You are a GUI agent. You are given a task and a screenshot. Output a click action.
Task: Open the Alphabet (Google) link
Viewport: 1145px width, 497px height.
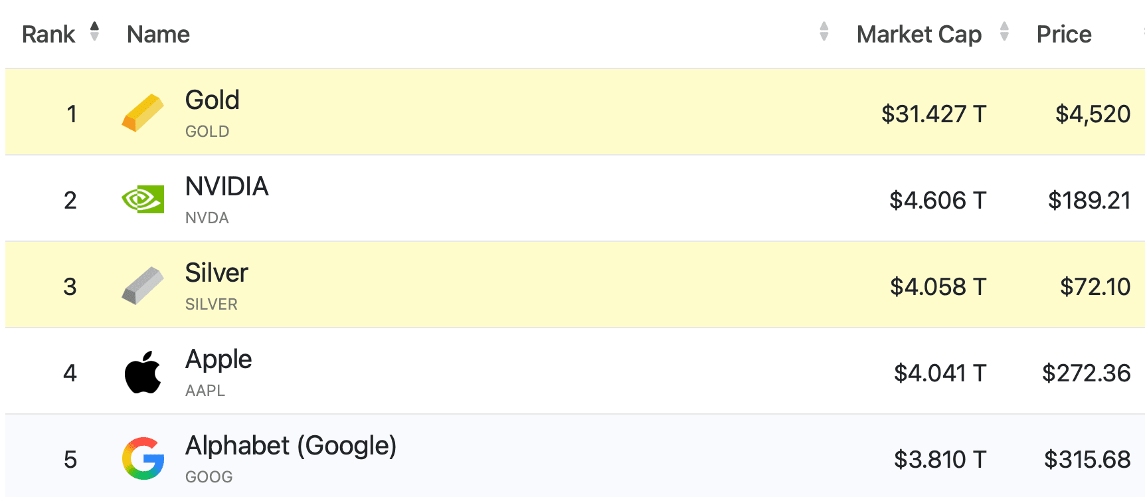[290, 446]
